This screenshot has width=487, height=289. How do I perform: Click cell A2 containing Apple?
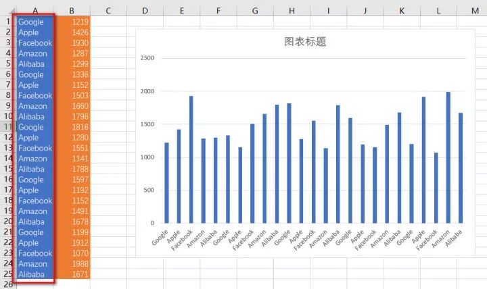tap(35, 32)
